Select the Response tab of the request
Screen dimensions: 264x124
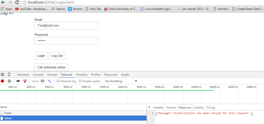pyautogui.click(x=185, y=108)
